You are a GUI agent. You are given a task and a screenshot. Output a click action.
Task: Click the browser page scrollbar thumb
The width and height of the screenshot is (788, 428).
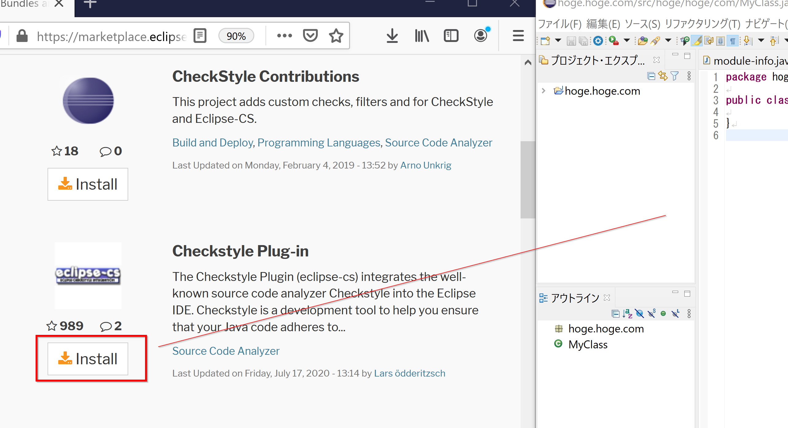(x=528, y=180)
